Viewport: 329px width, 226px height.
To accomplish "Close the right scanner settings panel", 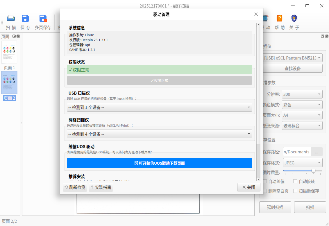I will click(x=327, y=36).
